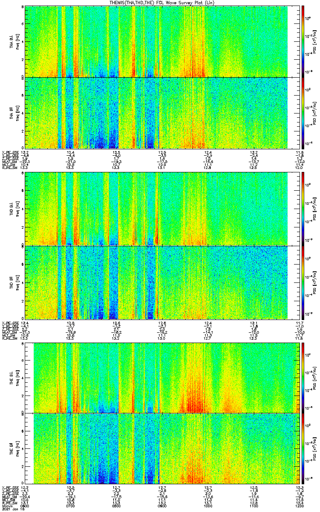Click the 1000 time tick label

pyautogui.click(x=208, y=506)
